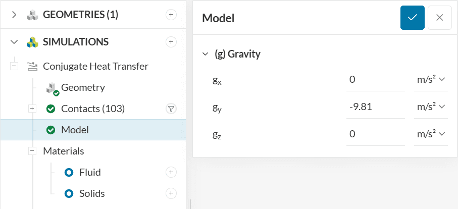Screen dimensions: 458x209
Task: Add a new simulation with plus icon
Action: (x=171, y=41)
